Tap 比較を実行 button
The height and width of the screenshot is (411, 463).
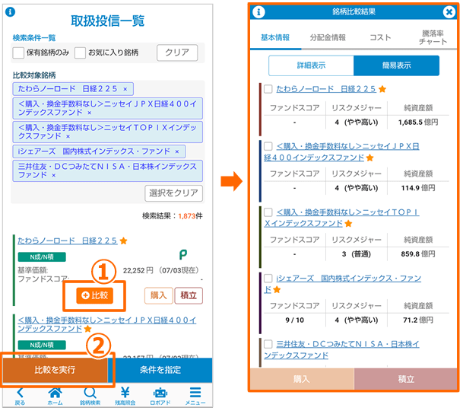(x=55, y=370)
